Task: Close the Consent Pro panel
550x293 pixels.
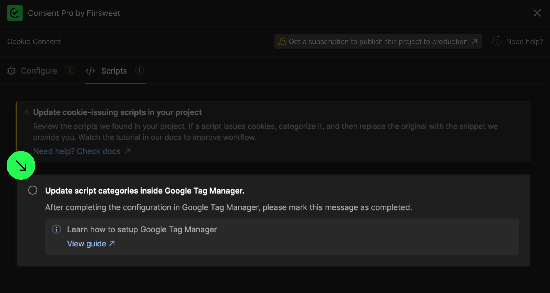Action: pos(537,13)
